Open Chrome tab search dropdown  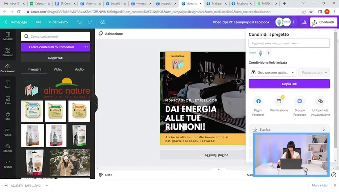click(x=303, y=4)
